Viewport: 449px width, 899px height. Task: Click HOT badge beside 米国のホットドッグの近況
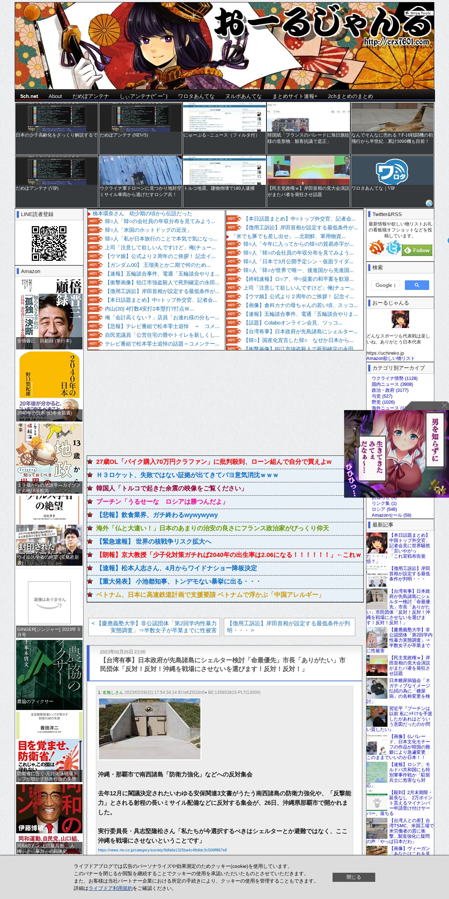click(x=95, y=230)
